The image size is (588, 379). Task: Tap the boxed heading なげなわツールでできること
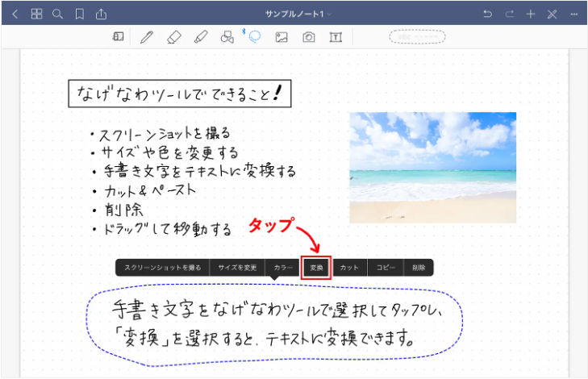pyautogui.click(x=180, y=94)
